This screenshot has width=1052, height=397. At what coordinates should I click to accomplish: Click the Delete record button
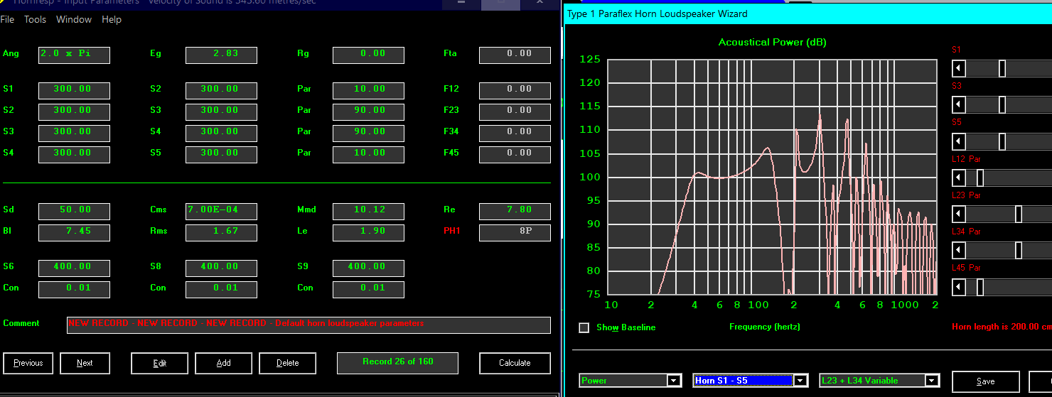tap(287, 363)
